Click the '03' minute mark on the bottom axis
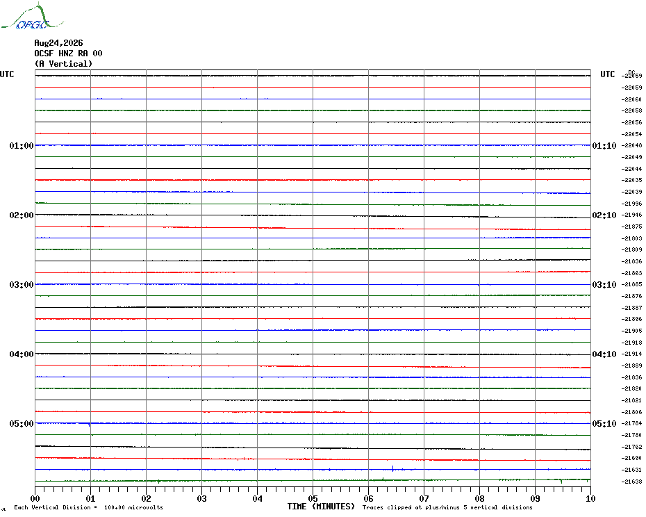This screenshot has height=517, width=646. click(x=202, y=498)
